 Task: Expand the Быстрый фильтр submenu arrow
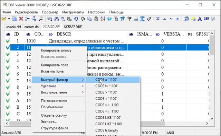[83, 80]
